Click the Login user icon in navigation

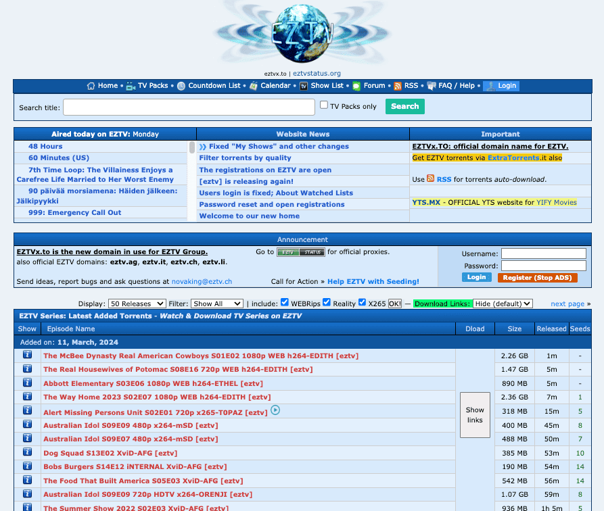coord(491,86)
